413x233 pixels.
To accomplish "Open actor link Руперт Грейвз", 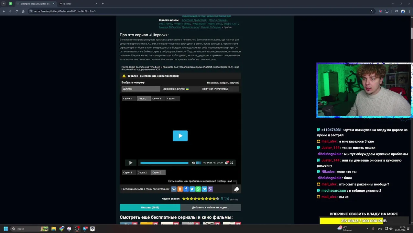I will tap(182, 24).
